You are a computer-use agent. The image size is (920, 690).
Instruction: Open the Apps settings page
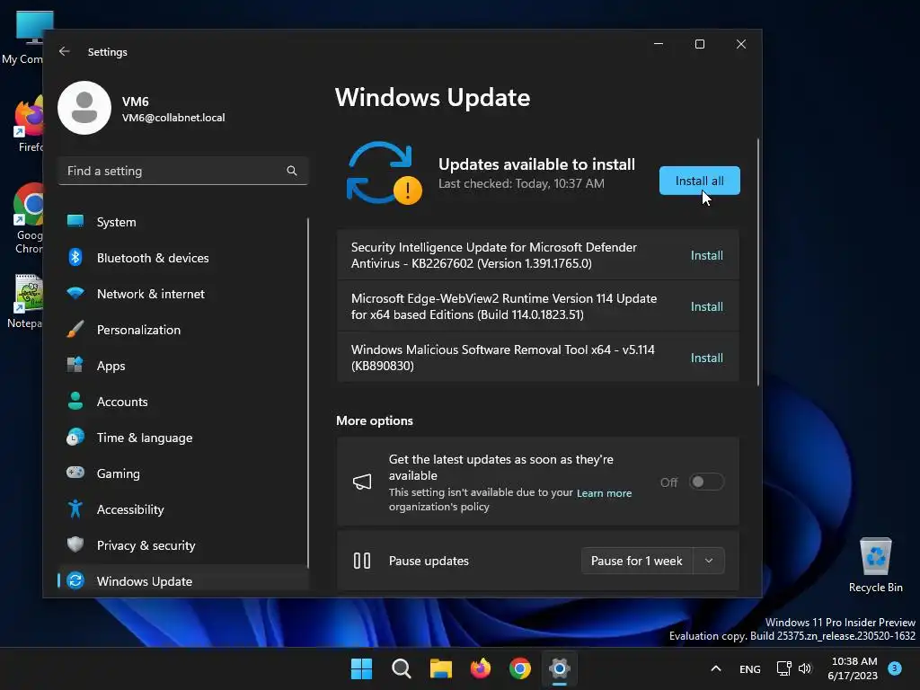(x=183, y=366)
